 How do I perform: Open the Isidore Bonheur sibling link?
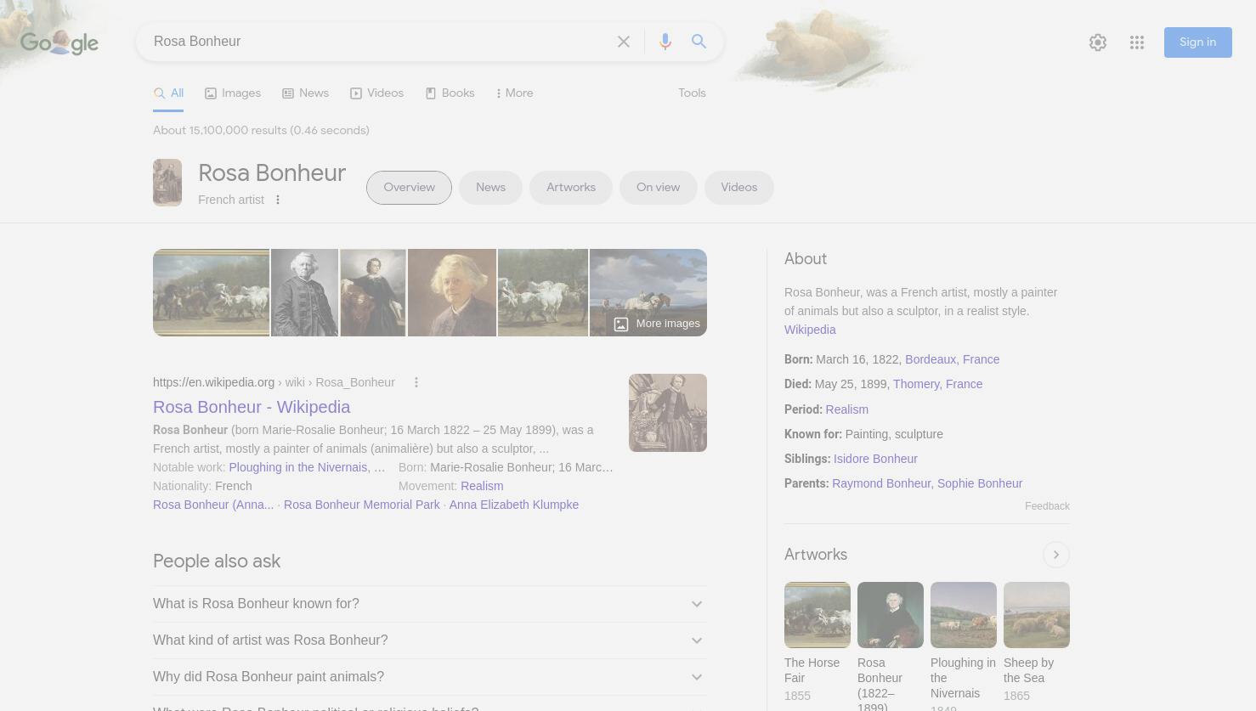point(875,459)
